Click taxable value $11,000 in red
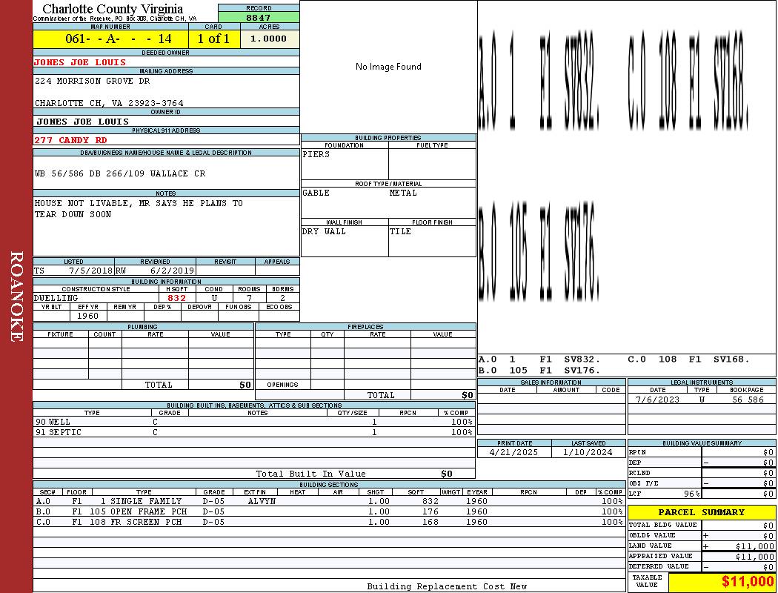 [x=747, y=582]
